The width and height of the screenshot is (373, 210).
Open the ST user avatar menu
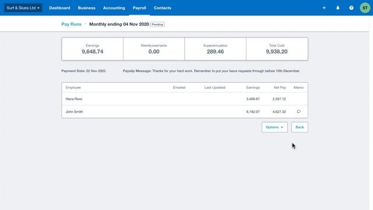coord(365,8)
